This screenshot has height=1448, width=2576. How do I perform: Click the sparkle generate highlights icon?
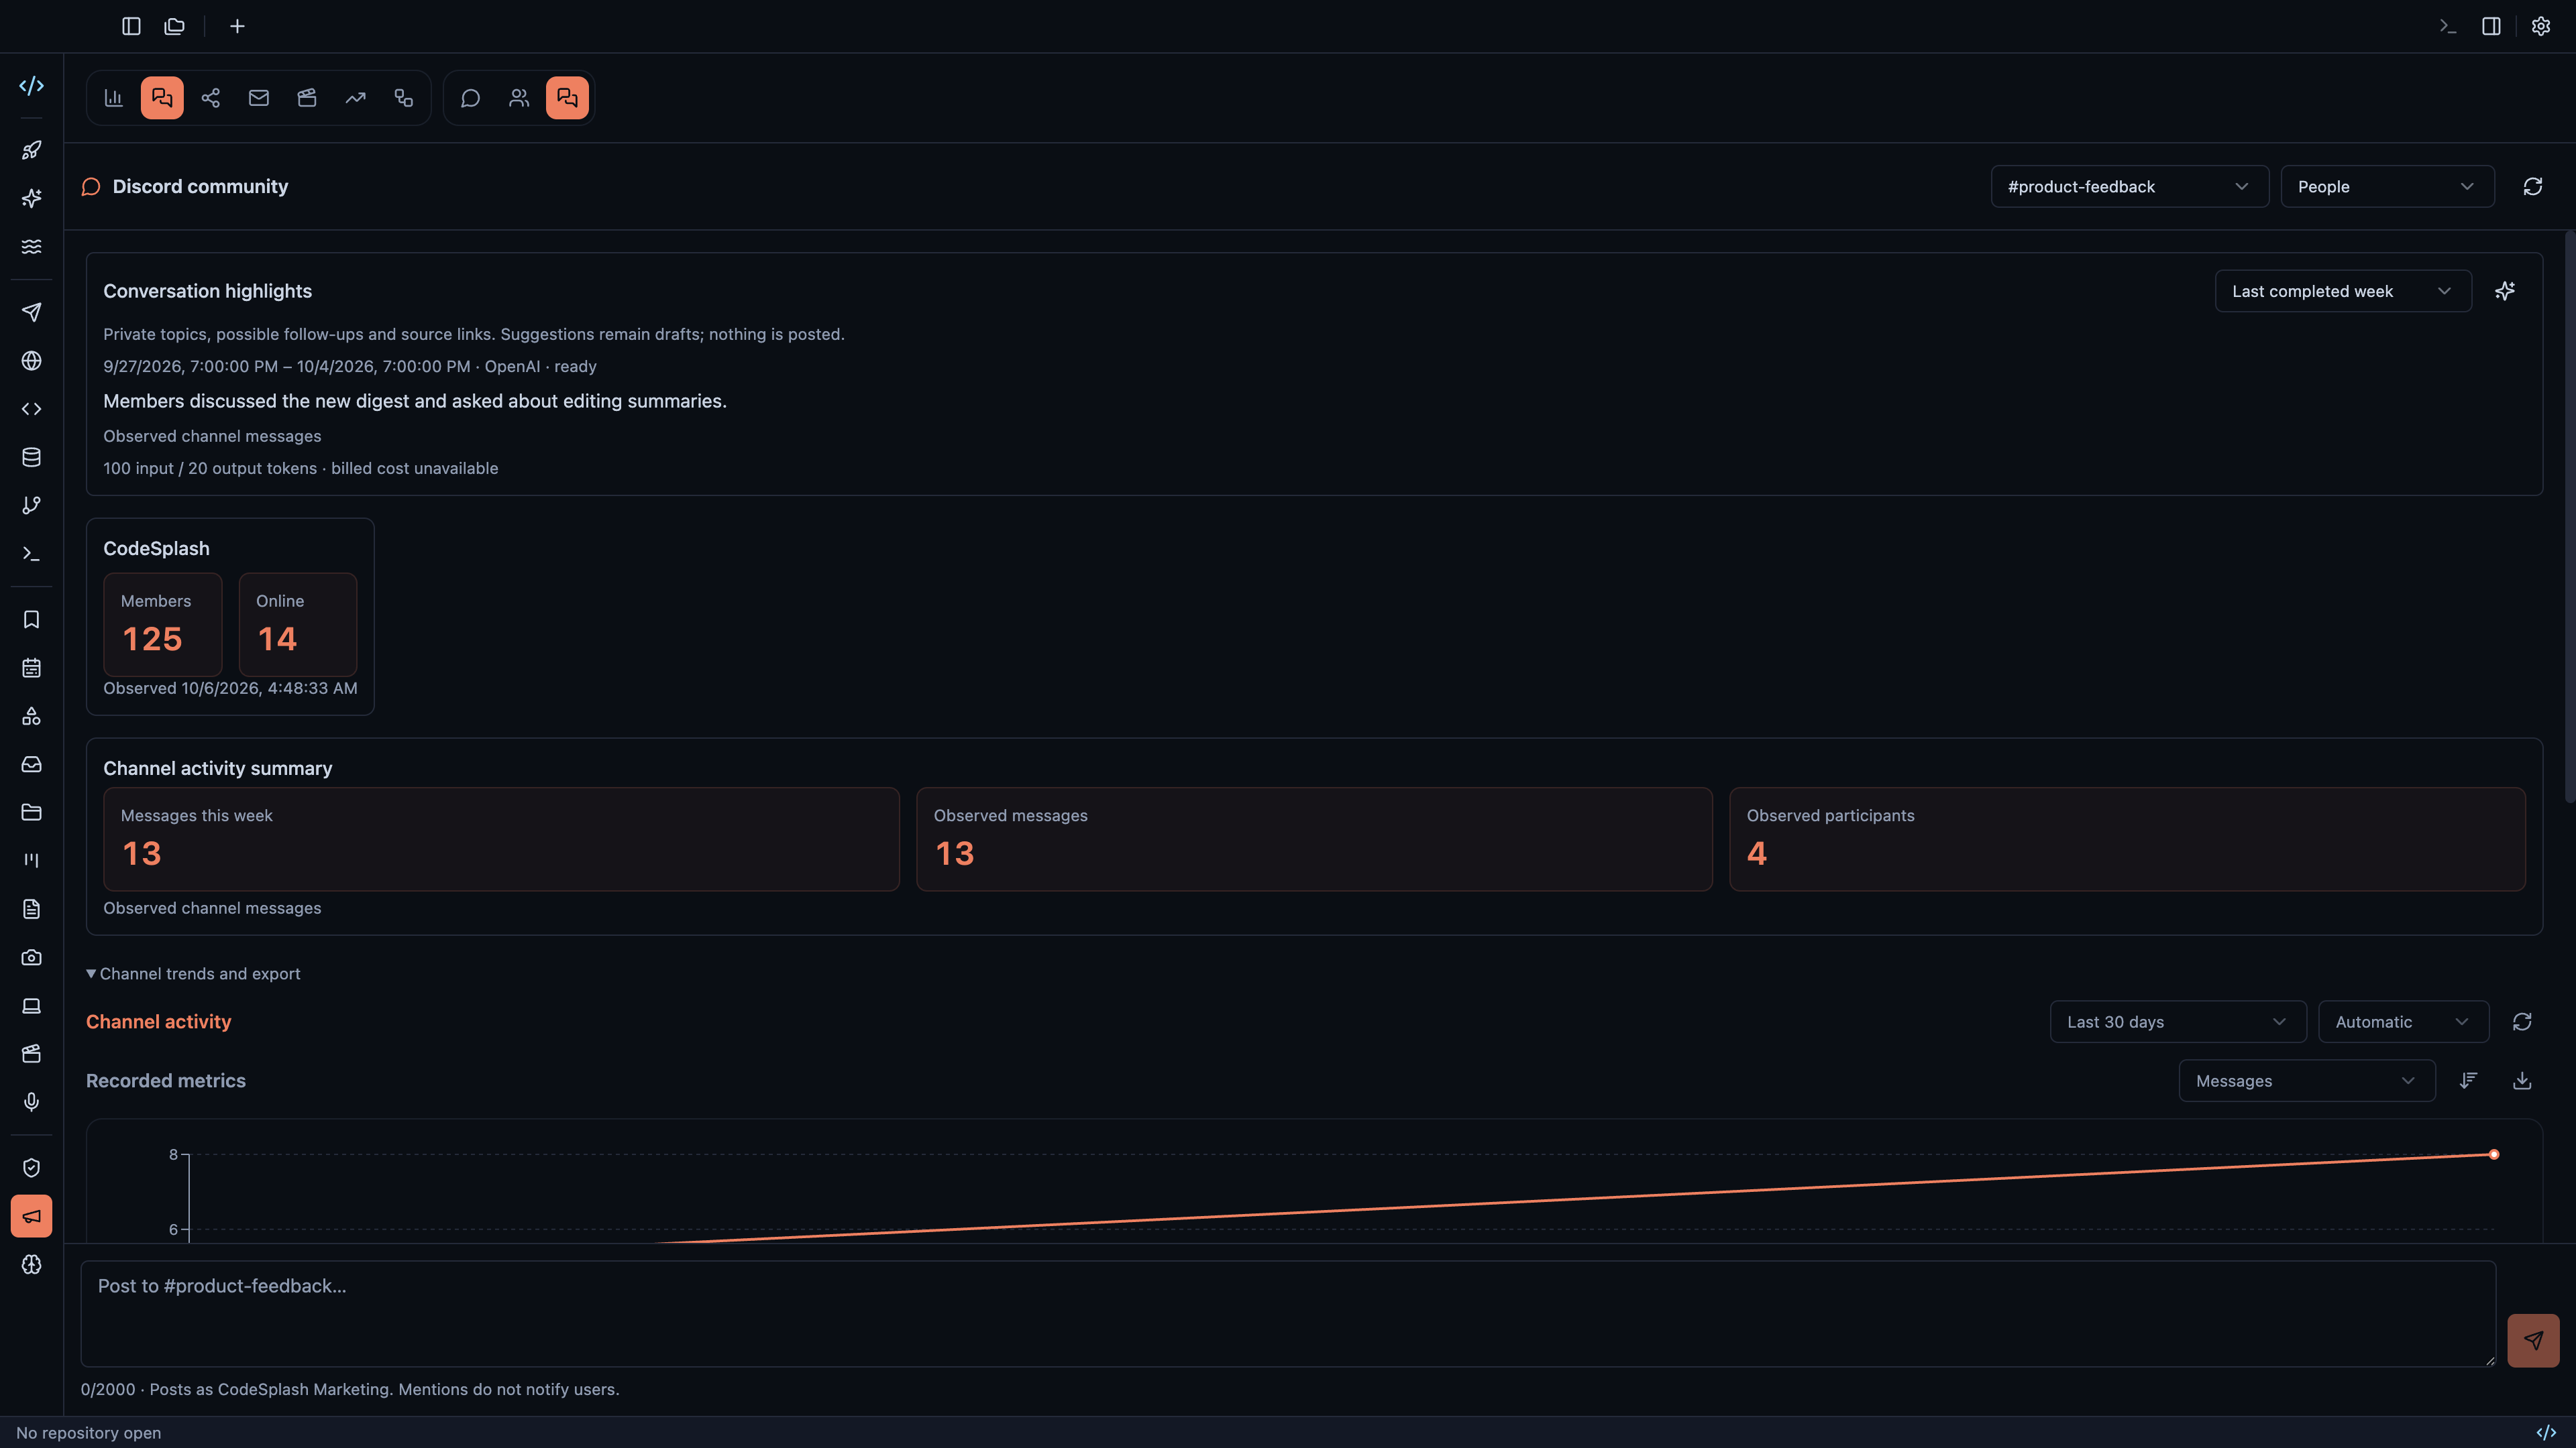[x=2505, y=291]
